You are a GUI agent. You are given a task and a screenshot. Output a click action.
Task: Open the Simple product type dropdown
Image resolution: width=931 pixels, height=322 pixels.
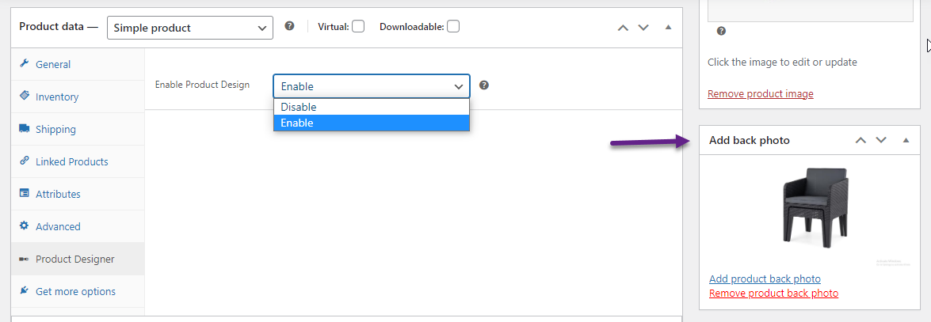tap(190, 27)
